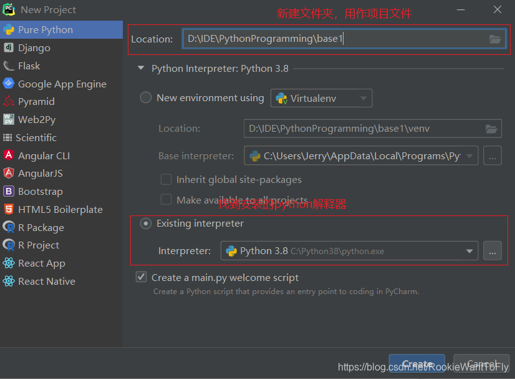Image resolution: width=515 pixels, height=379 pixels.
Task: Click the Virtualenv python icon
Action: tap(281, 99)
